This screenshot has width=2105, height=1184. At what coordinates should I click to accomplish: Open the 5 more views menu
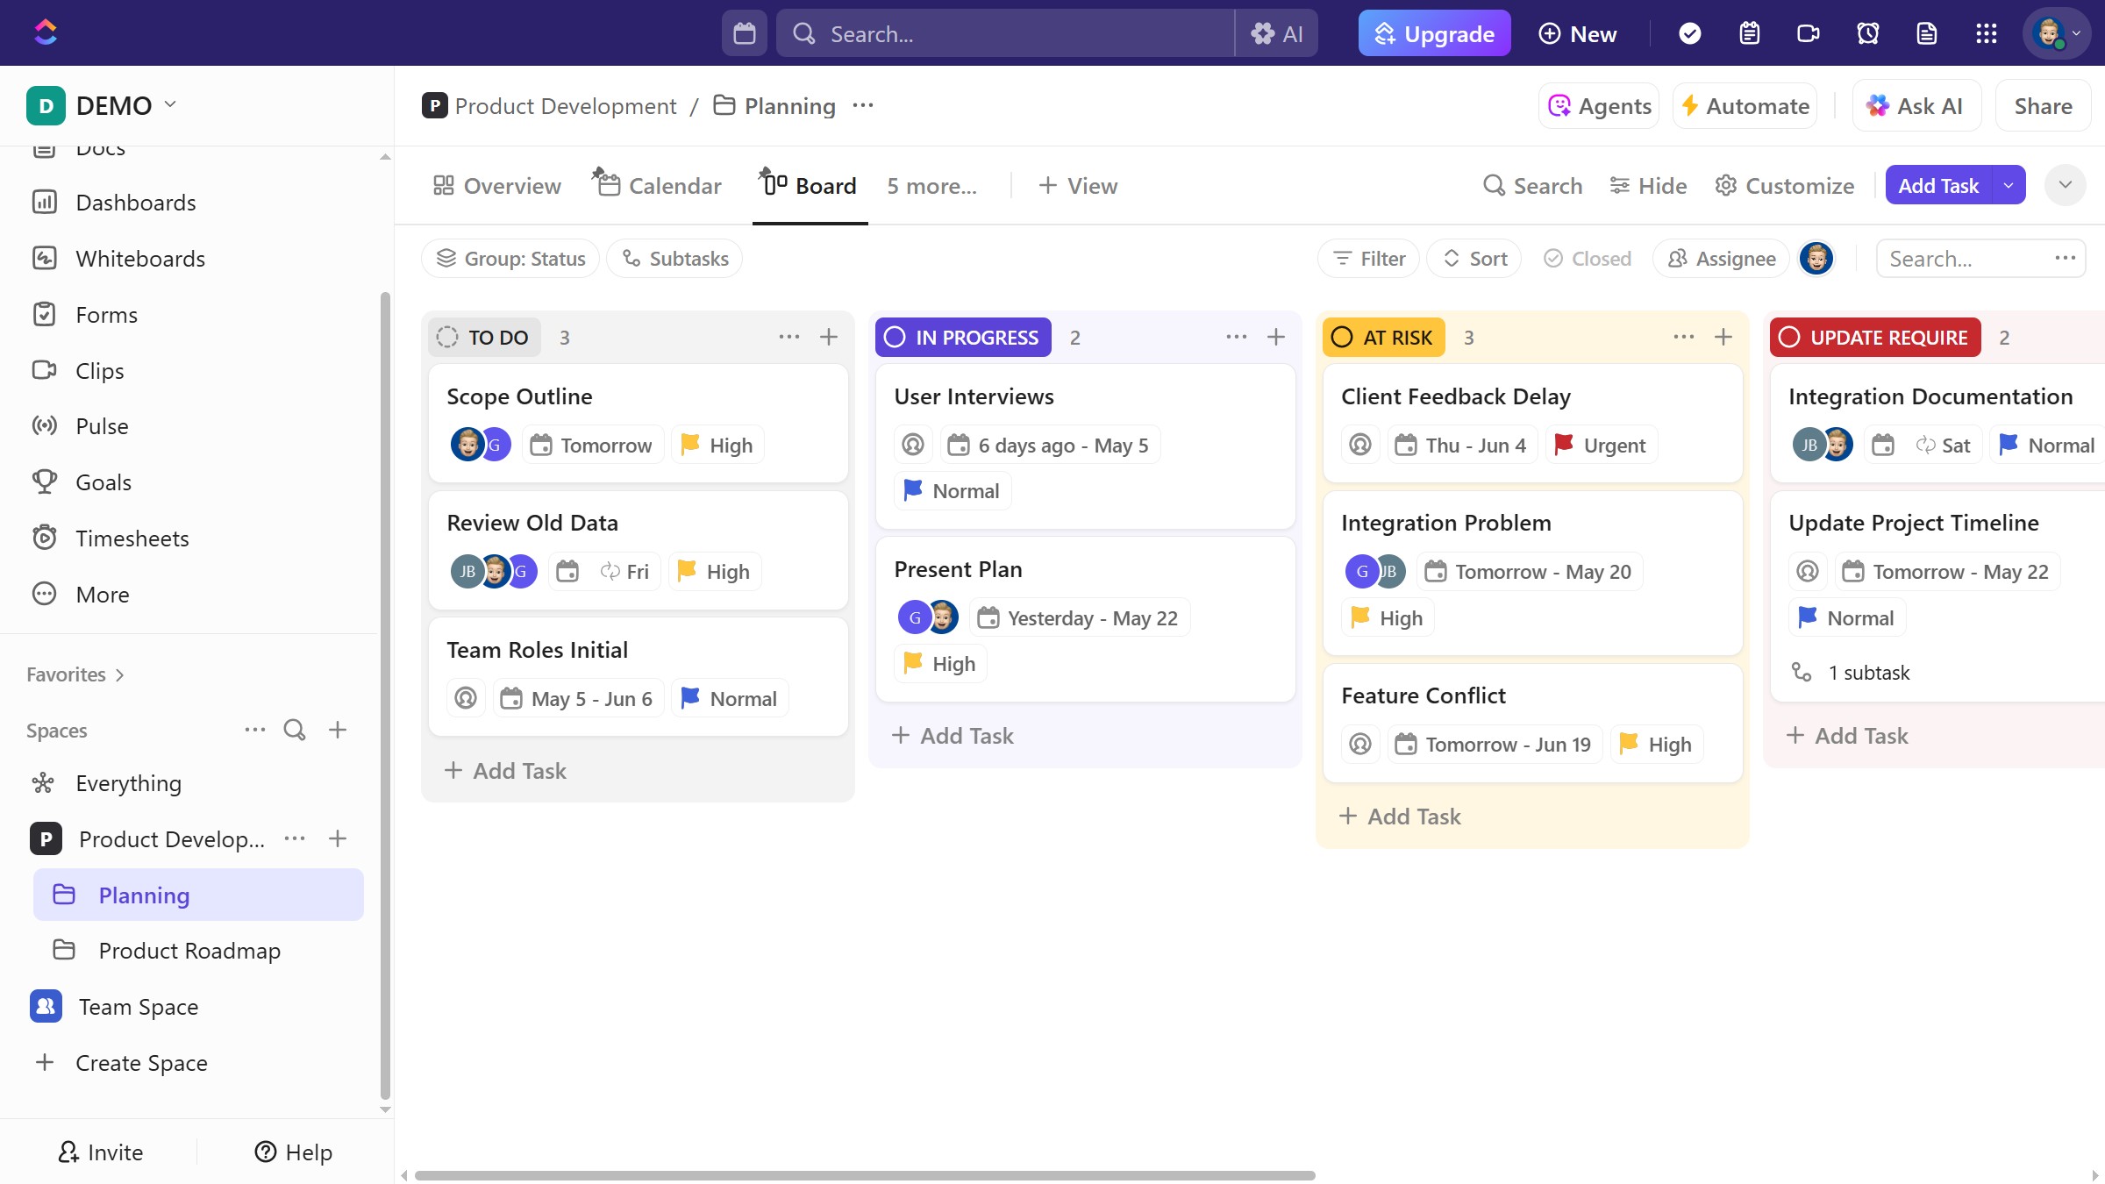tap(931, 185)
